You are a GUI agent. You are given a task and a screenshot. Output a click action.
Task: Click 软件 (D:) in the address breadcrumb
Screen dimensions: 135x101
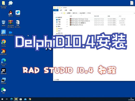click(x=75, y=13)
